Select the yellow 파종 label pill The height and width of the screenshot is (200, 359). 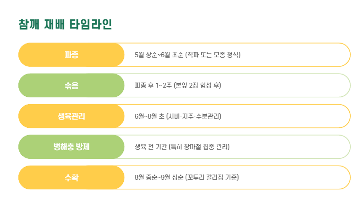[71, 55]
